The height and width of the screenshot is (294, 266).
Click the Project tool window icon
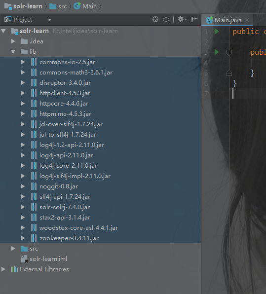pyautogui.click(x=8, y=20)
